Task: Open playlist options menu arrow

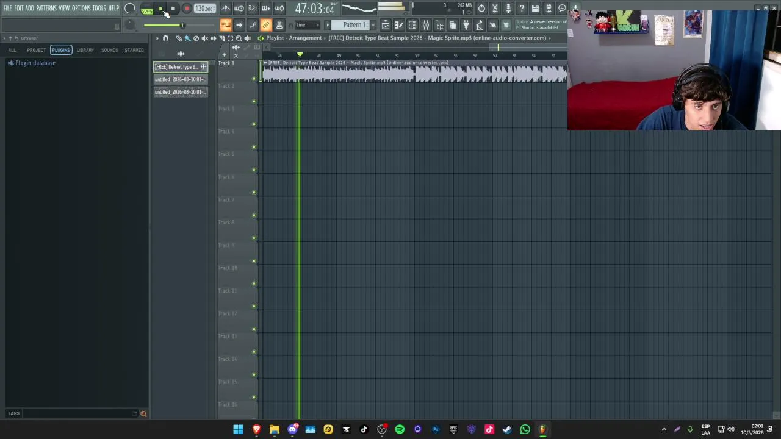Action: tap(157, 38)
